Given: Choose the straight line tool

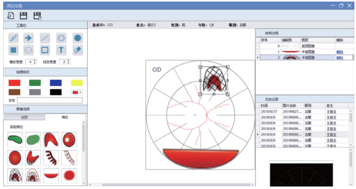Looking at the screenshot, I should 45,38.
